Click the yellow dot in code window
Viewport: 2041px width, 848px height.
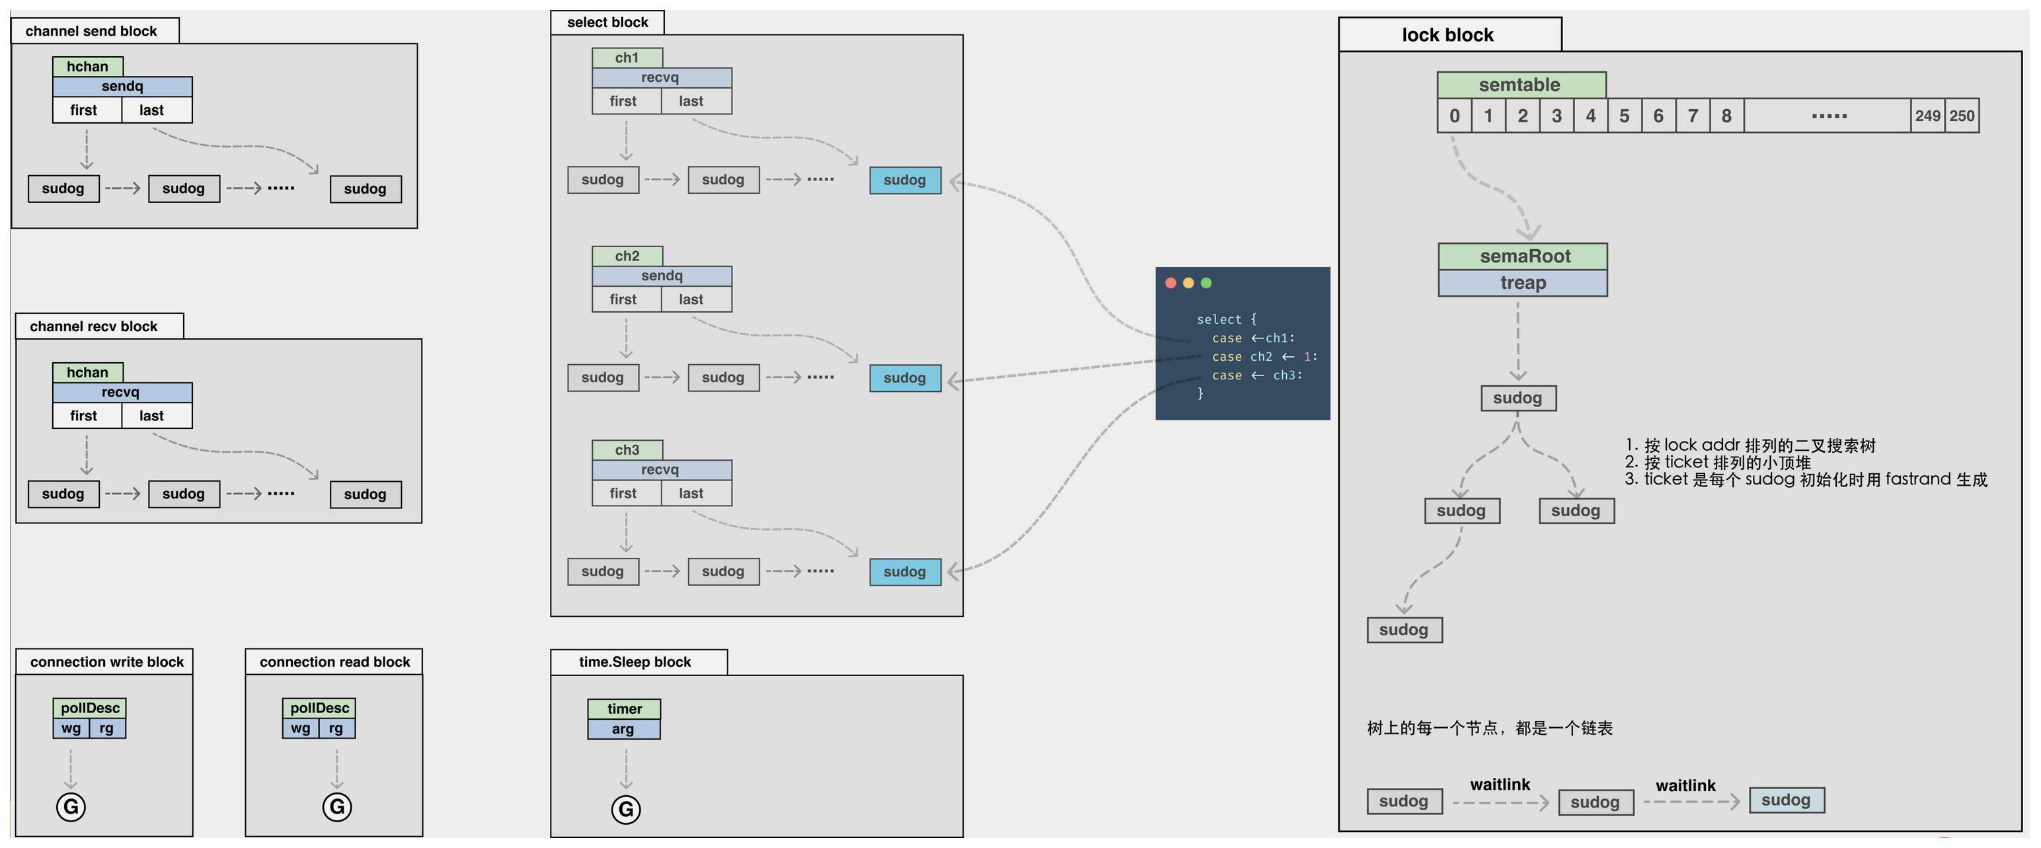[x=1188, y=283]
